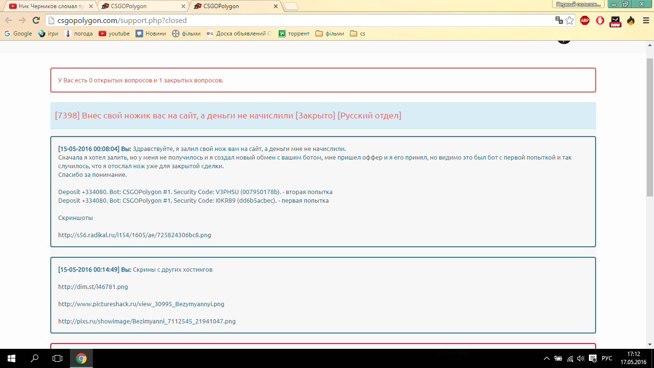Expand the cs bookmarks folder
This screenshot has height=368, width=654.
pos(358,34)
